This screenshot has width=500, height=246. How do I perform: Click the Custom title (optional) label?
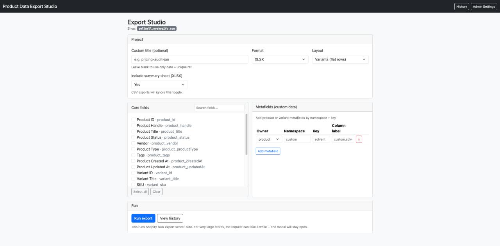coord(150,50)
